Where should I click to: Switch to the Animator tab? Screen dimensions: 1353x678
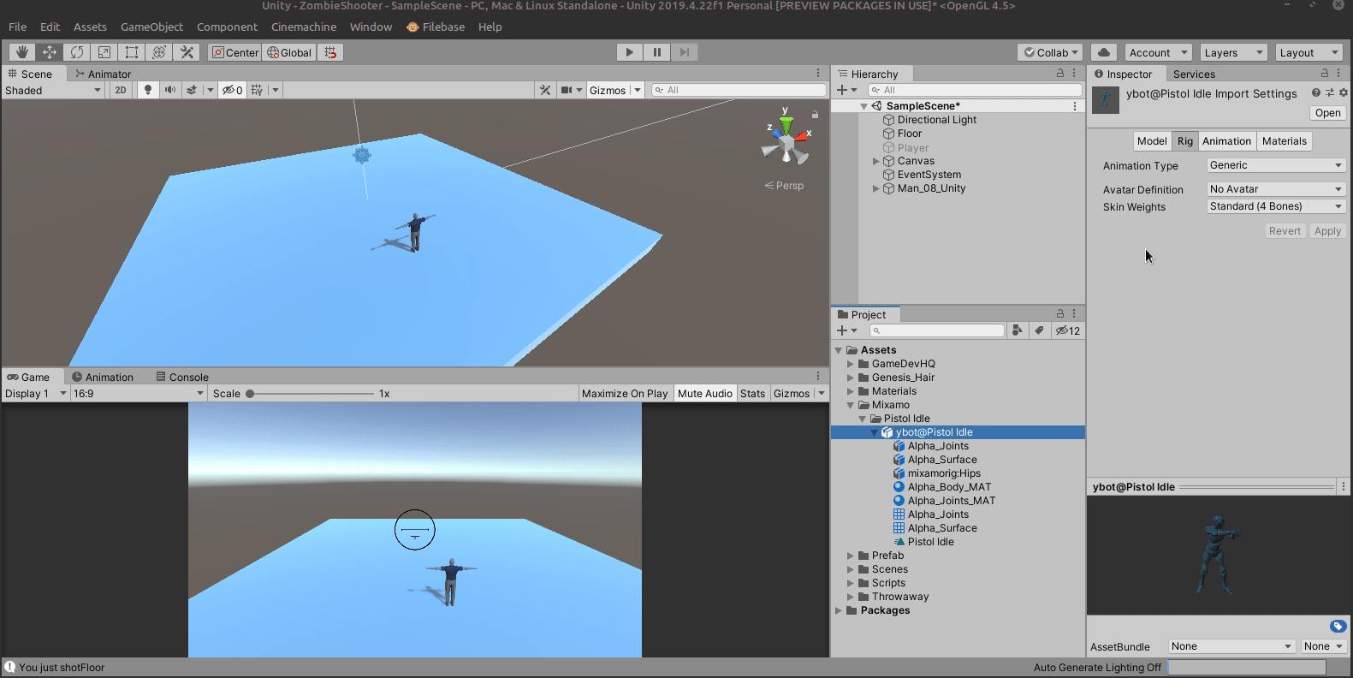coord(104,74)
